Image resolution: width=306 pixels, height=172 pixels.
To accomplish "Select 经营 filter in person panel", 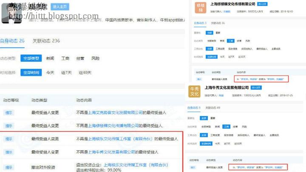I will click(80, 58).
